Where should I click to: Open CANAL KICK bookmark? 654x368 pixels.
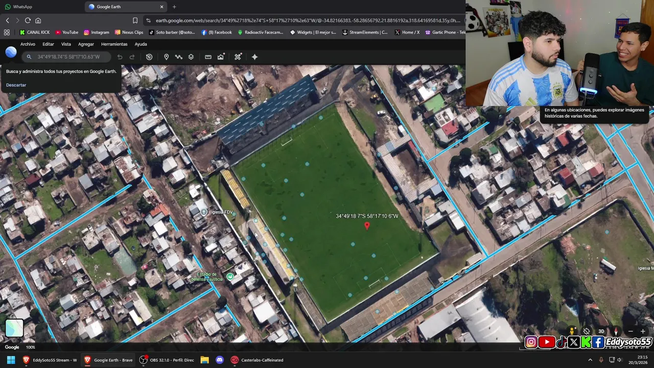pyautogui.click(x=35, y=32)
